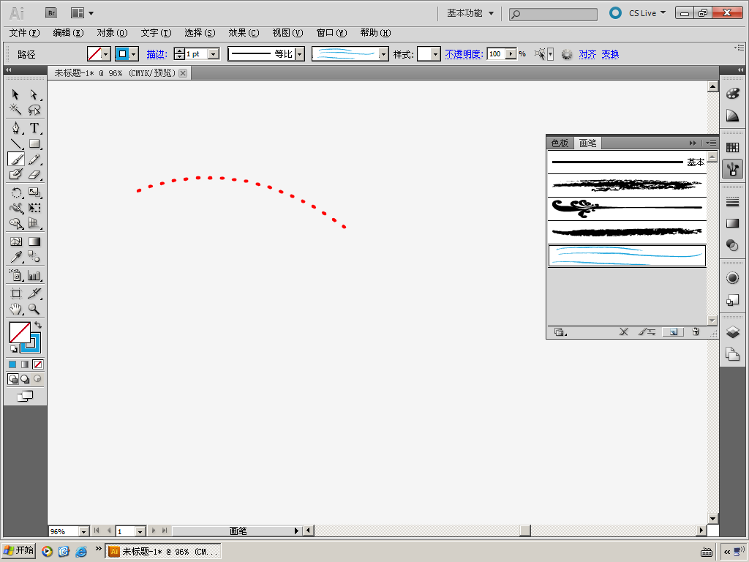This screenshot has width=749, height=562.
Task: Open the 样式 graphic style dropdown
Action: 434,54
